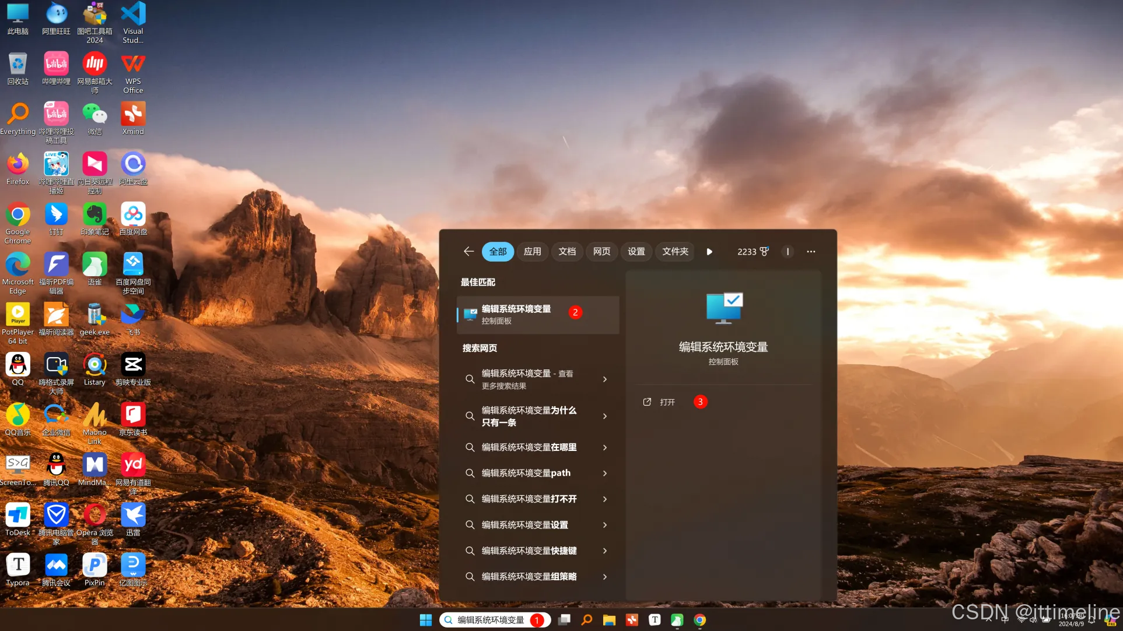This screenshot has height=631, width=1123.
Task: Switch to the 应用 filter tab
Action: tap(532, 252)
